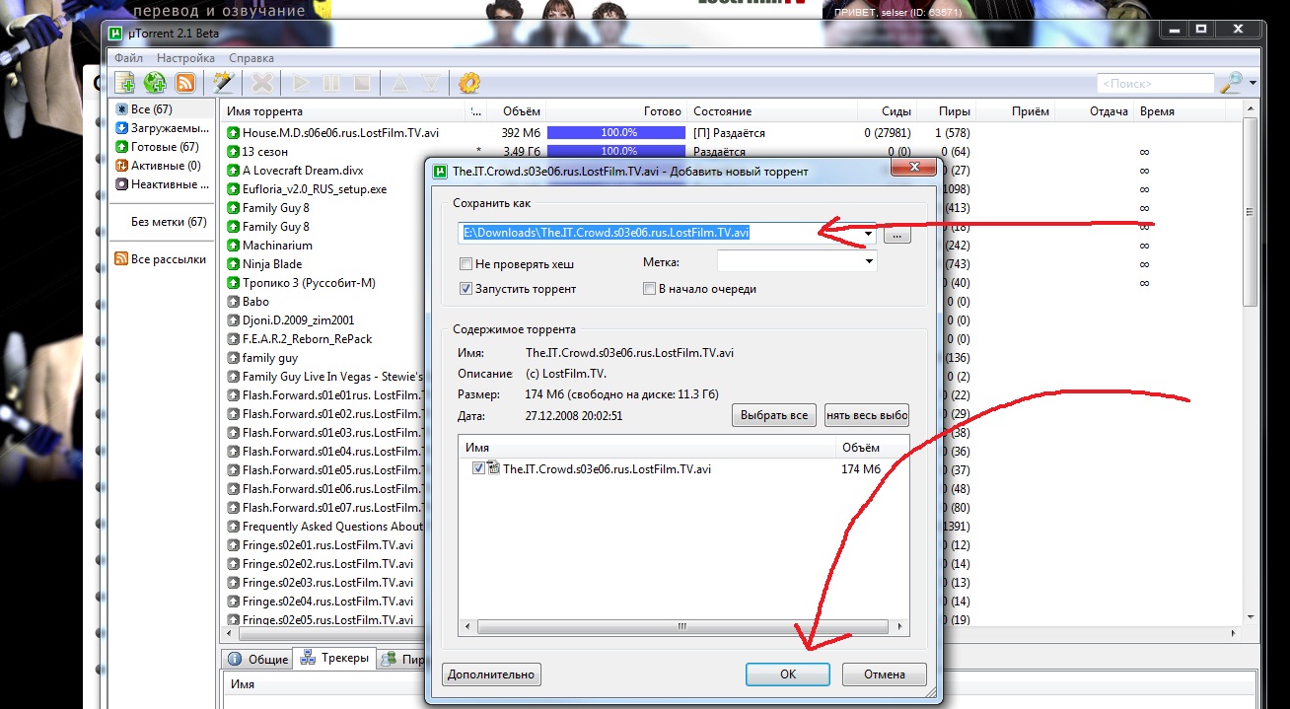Screen dimensions: 1290x709
Task: Click the Start torrent play icon
Action: pos(301,83)
